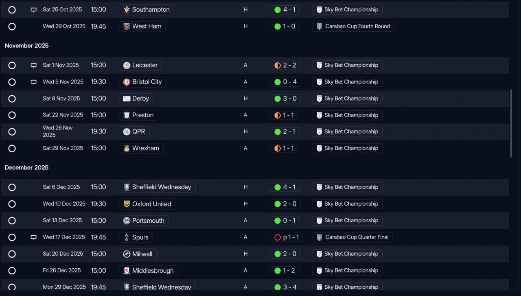
Task: Click the Wrexham club badge icon
Action: tap(127, 149)
